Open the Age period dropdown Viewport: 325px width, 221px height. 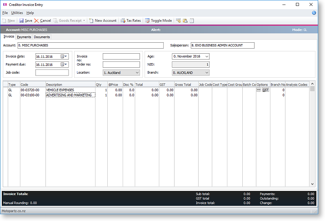190,56
